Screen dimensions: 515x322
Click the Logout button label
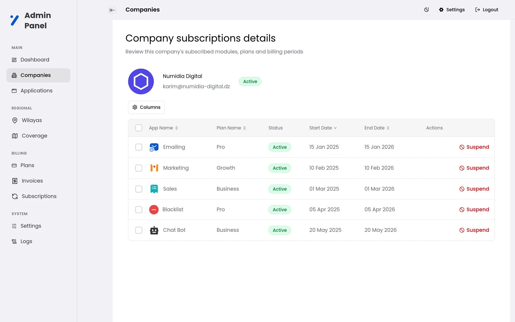coord(490,10)
